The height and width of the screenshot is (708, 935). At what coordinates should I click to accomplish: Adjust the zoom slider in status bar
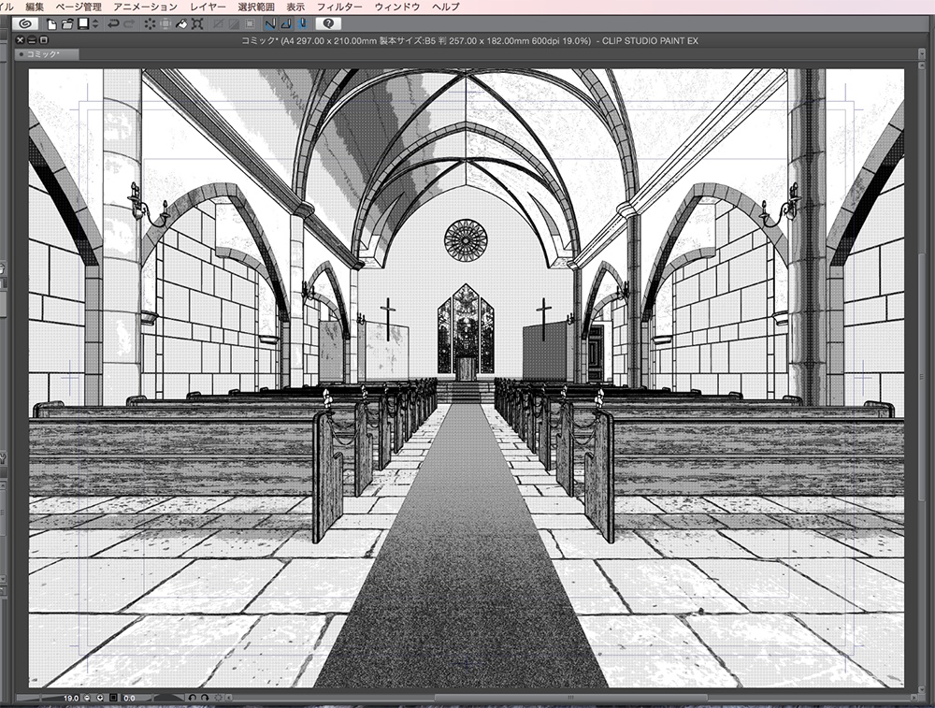(39, 698)
